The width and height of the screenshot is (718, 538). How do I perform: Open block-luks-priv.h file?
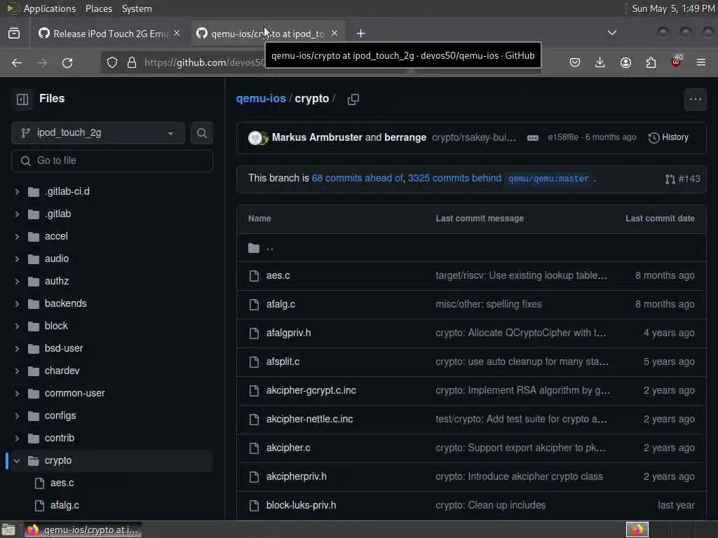click(301, 505)
